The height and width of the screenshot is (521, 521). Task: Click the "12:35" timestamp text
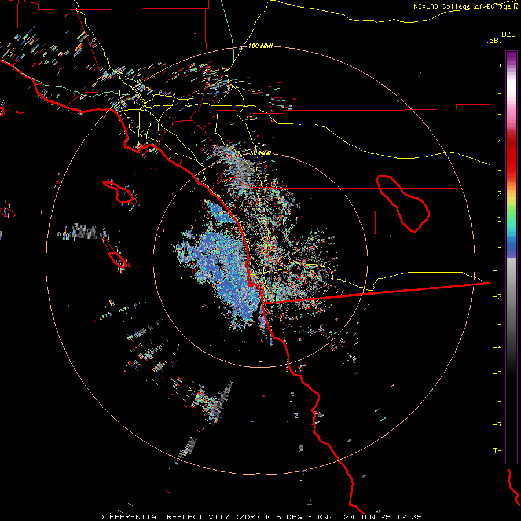click(410, 517)
